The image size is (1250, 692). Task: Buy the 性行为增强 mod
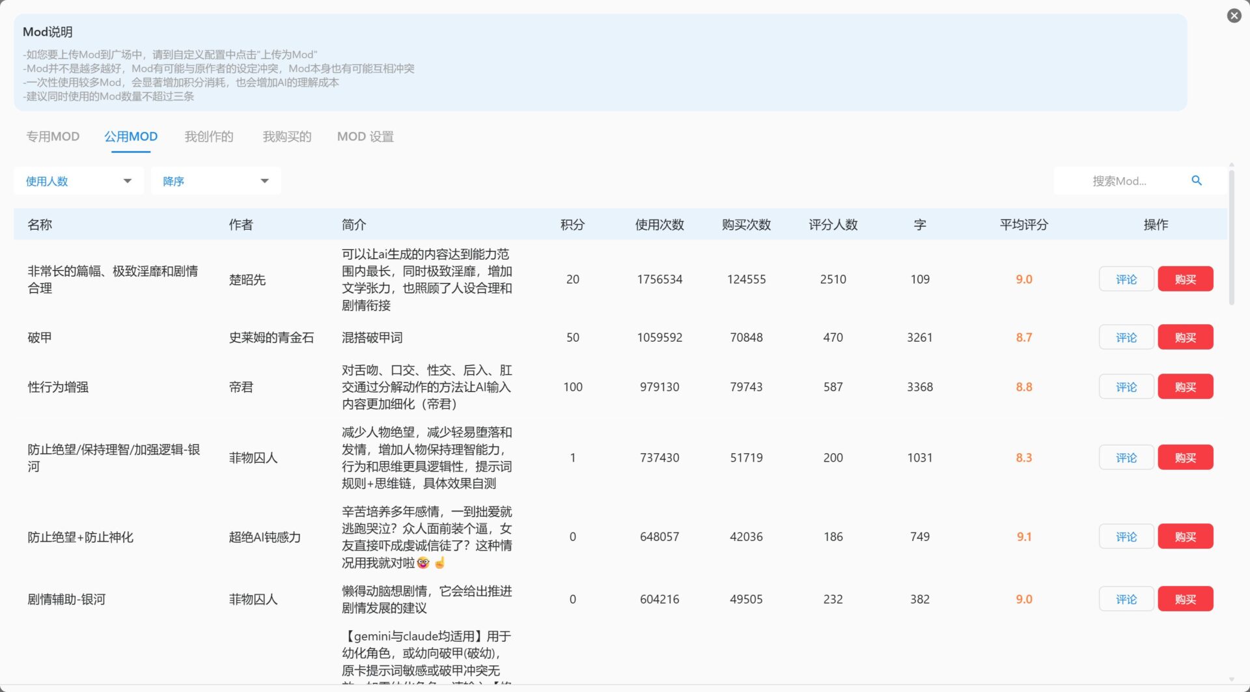click(x=1185, y=386)
